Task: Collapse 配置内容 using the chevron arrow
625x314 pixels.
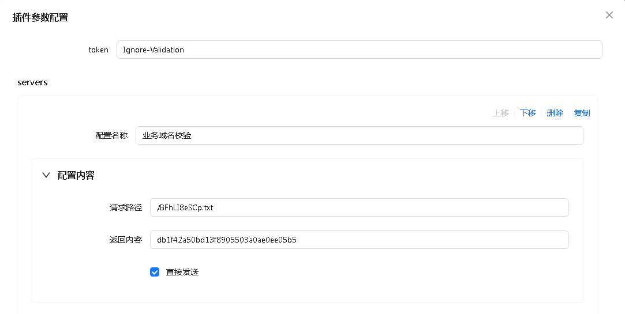Action: pos(46,175)
